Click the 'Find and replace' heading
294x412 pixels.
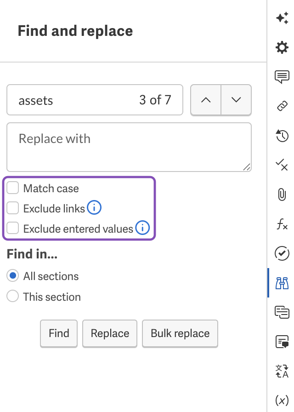pos(75,31)
